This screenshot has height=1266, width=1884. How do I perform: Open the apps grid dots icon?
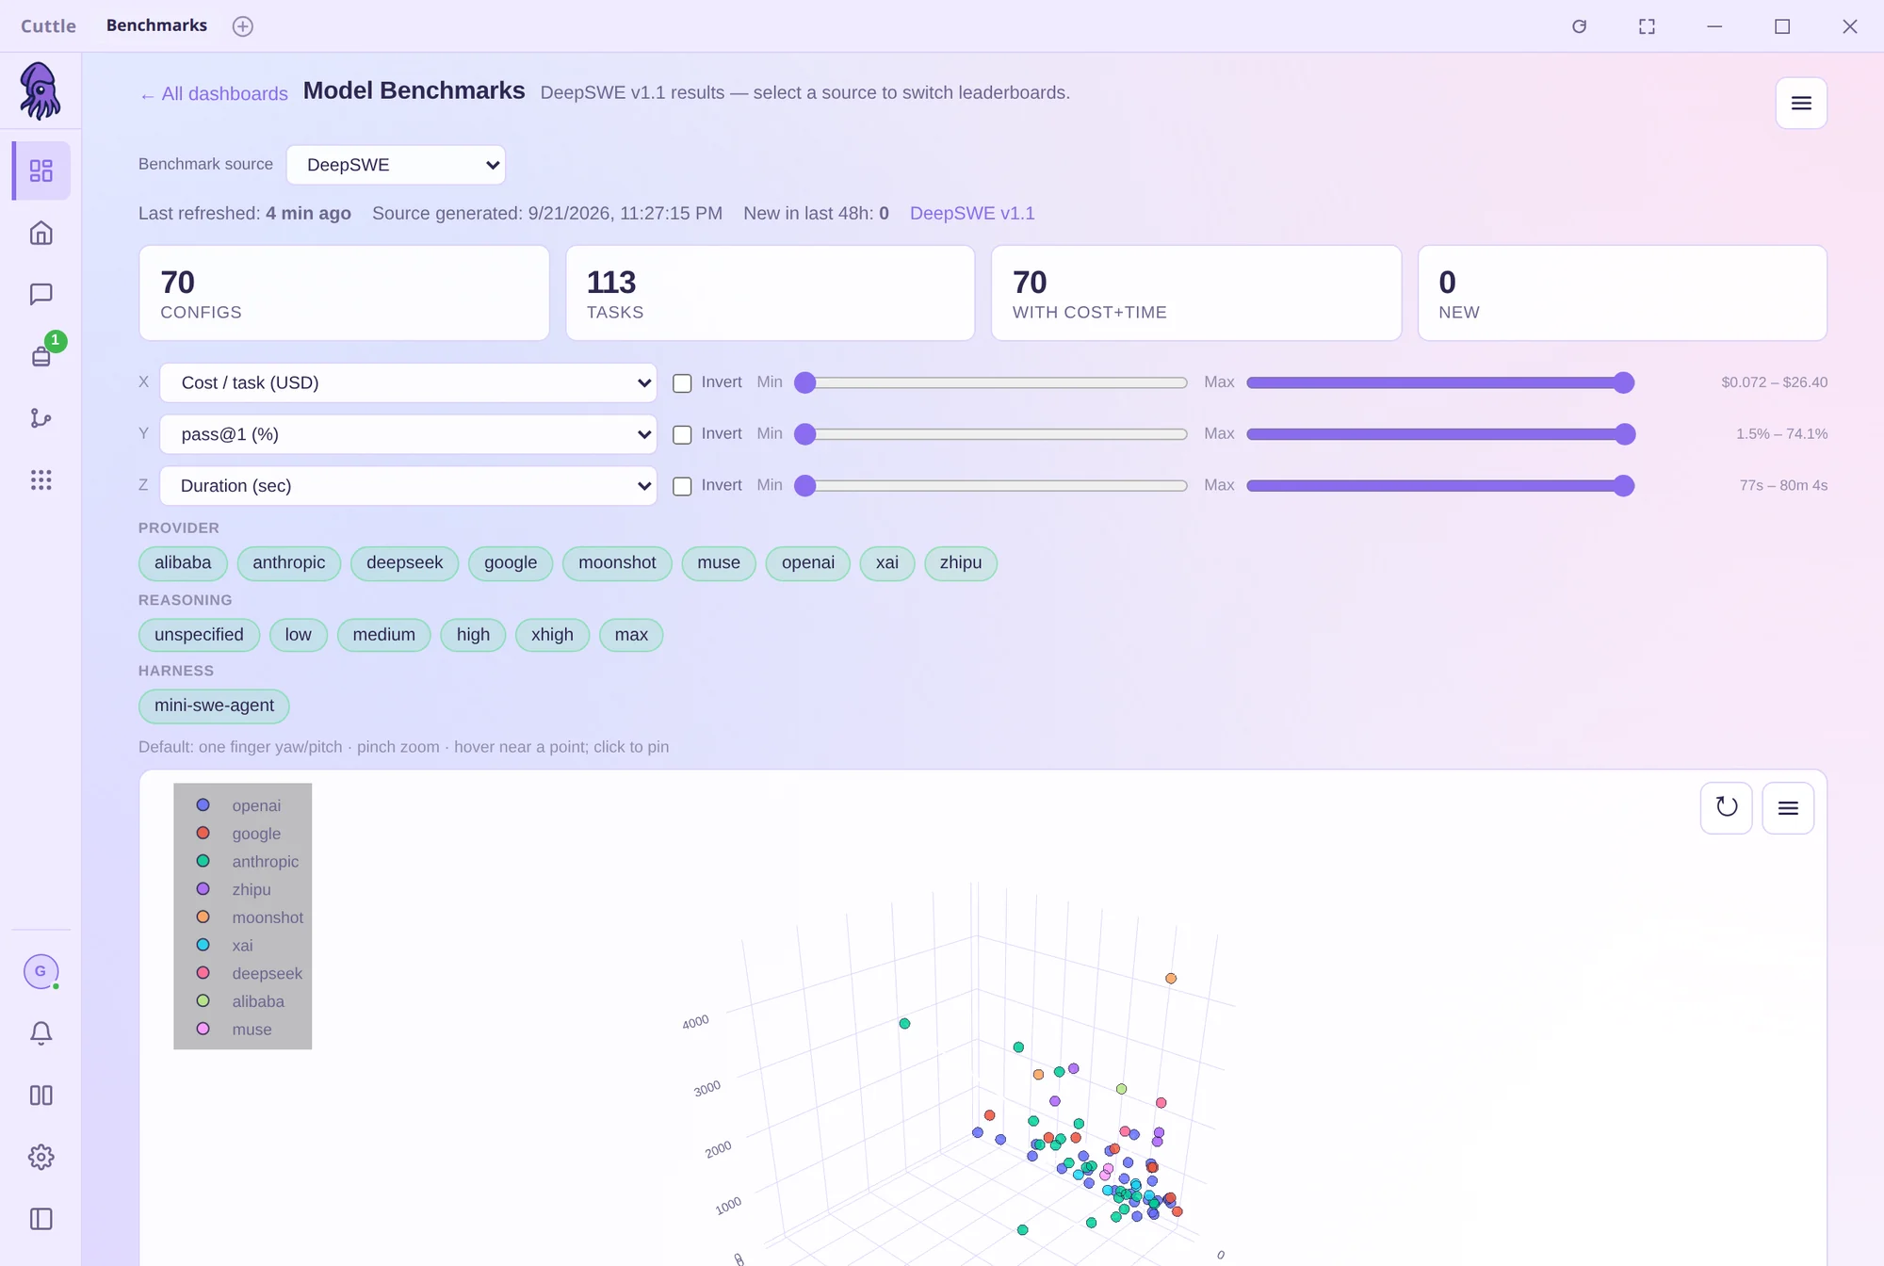pos(41,479)
